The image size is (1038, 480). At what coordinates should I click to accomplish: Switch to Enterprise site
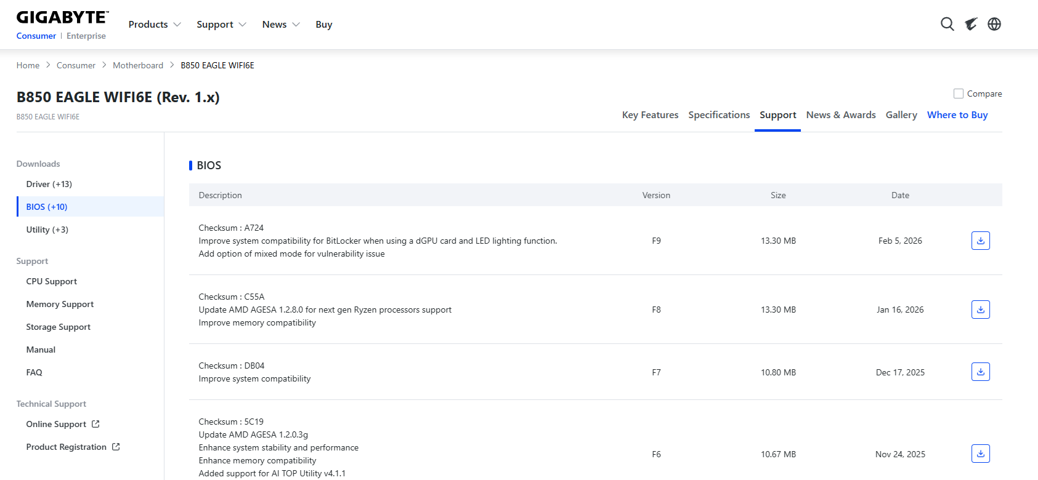tap(86, 36)
